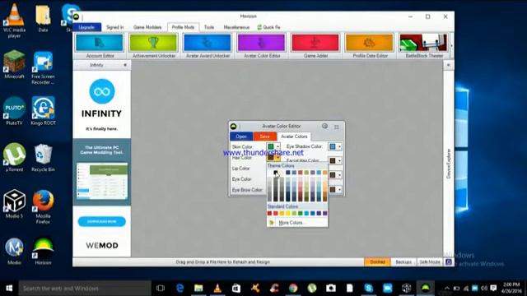Click Save in the Avatar Color Editor

(x=264, y=136)
